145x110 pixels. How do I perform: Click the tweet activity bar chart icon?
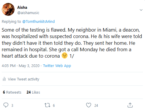tap(4, 79)
